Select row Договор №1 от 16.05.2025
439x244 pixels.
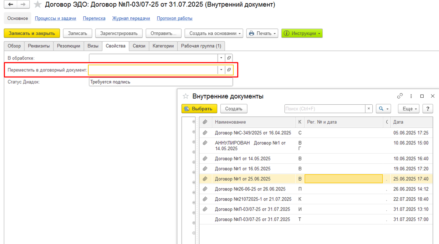coord(316,169)
